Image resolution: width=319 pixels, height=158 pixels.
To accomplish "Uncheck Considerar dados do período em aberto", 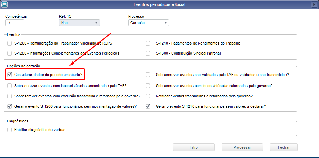I will [x=10, y=75].
